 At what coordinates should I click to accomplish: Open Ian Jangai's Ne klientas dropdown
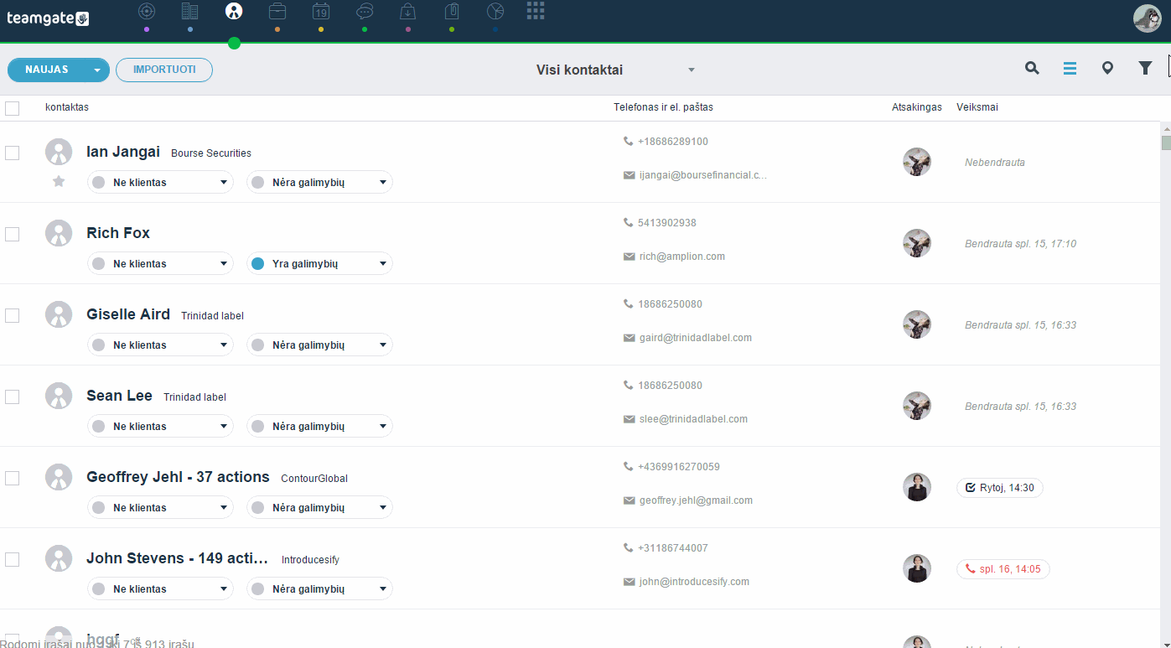click(x=160, y=182)
